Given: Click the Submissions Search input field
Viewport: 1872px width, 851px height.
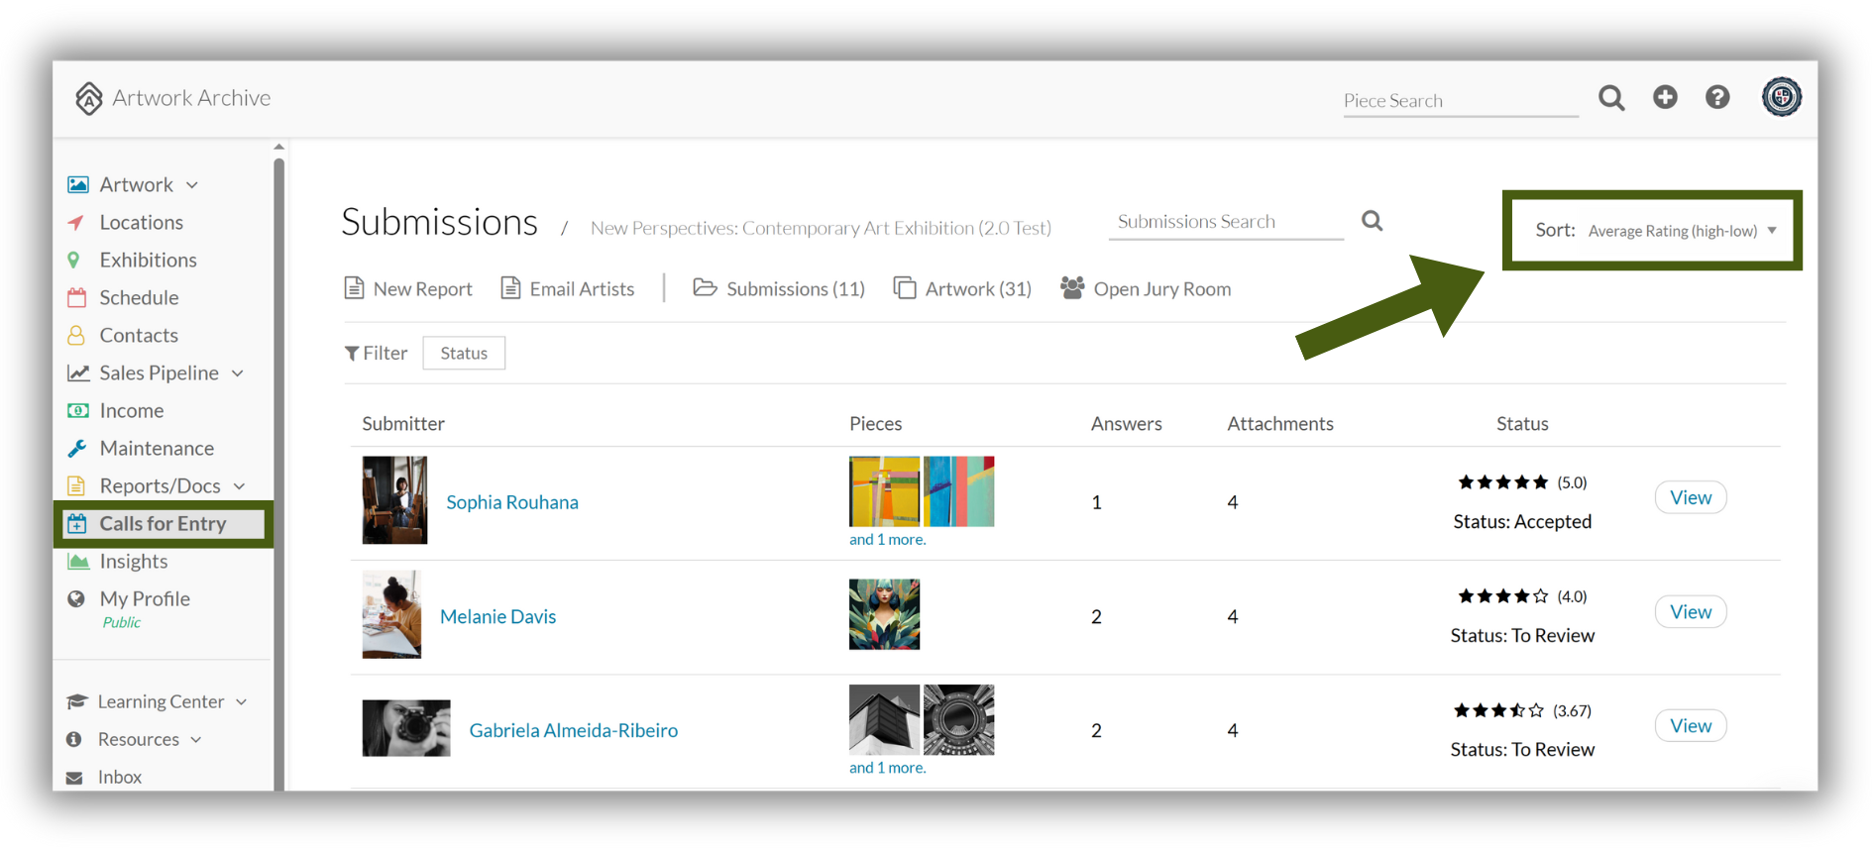Looking at the screenshot, I should pos(1226,222).
